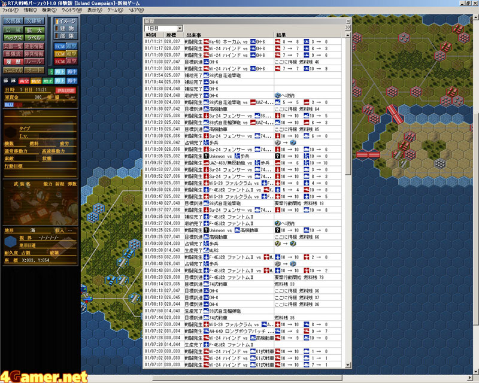Open the 1日目 day dropdown in 履歴
Viewport: 479px width, 383px height.
click(x=180, y=28)
